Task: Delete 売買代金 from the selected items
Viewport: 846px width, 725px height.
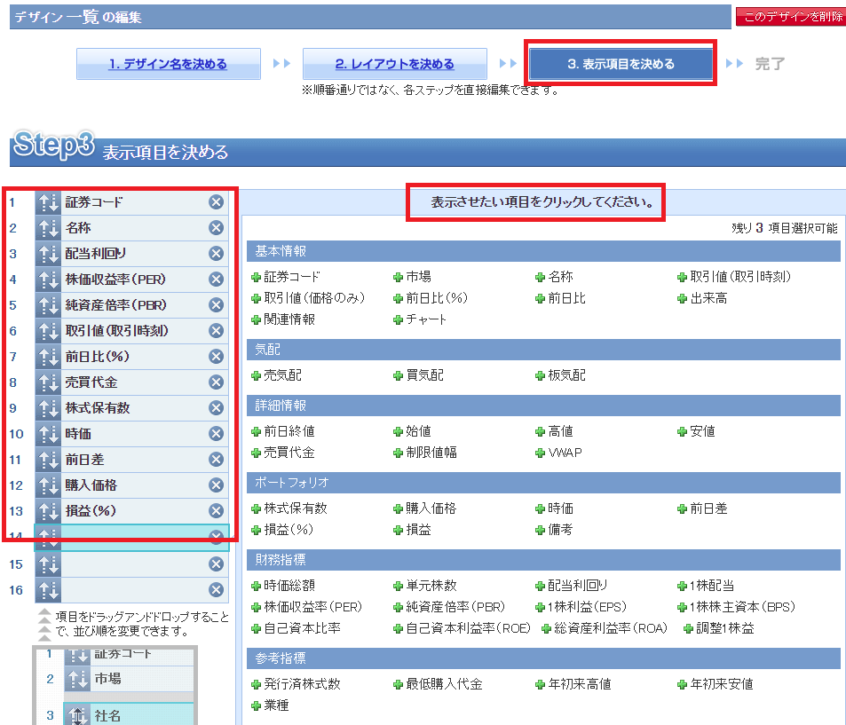Action: (216, 382)
